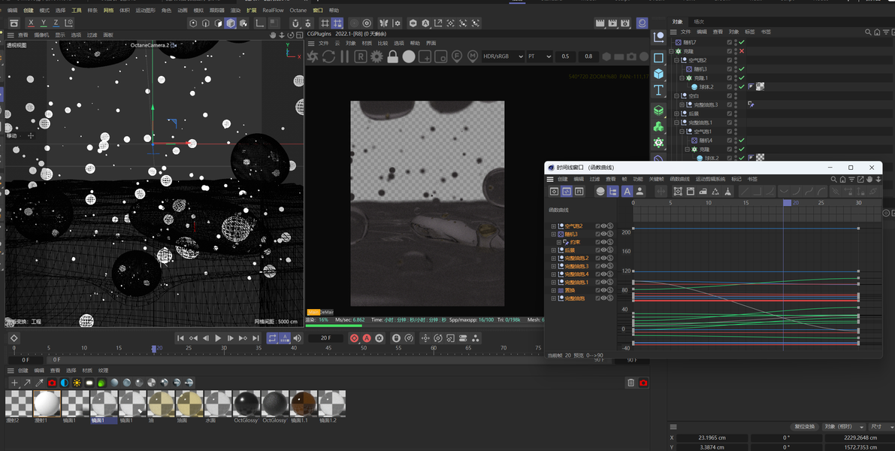
Task: Enable automatic mode 'A' in timeline window
Action: [x=627, y=192]
